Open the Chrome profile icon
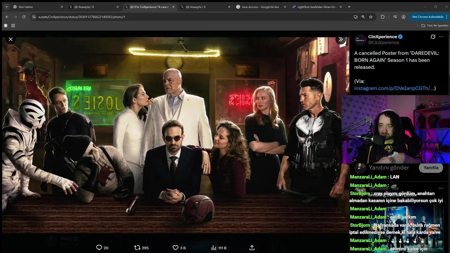The width and height of the screenshot is (450, 253). coord(403,17)
